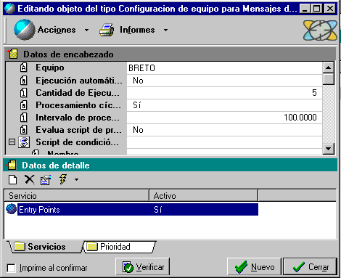Click the Script de condició... script icon
This screenshot has height=278, width=341.
(x=24, y=142)
